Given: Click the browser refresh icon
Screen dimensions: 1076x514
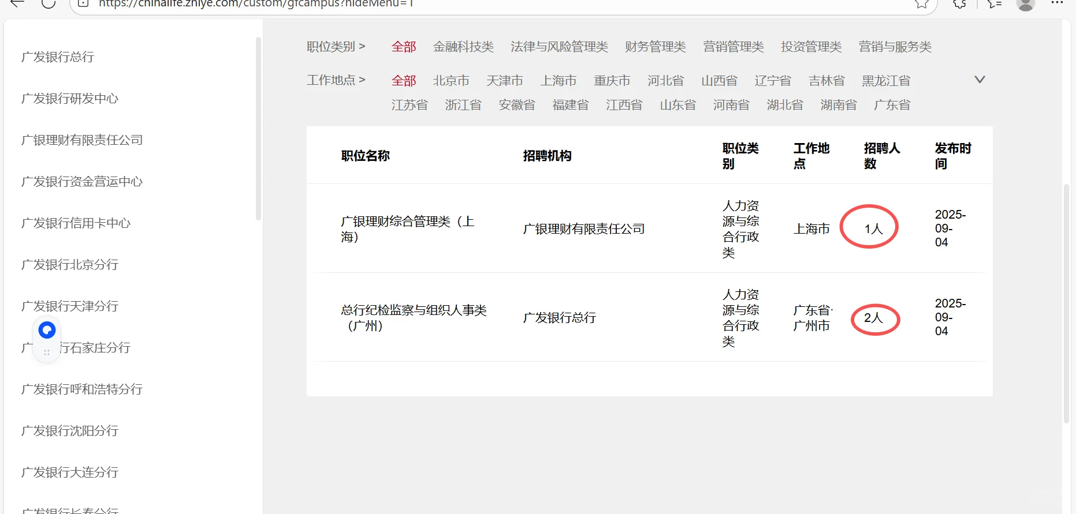Looking at the screenshot, I should [49, 3].
